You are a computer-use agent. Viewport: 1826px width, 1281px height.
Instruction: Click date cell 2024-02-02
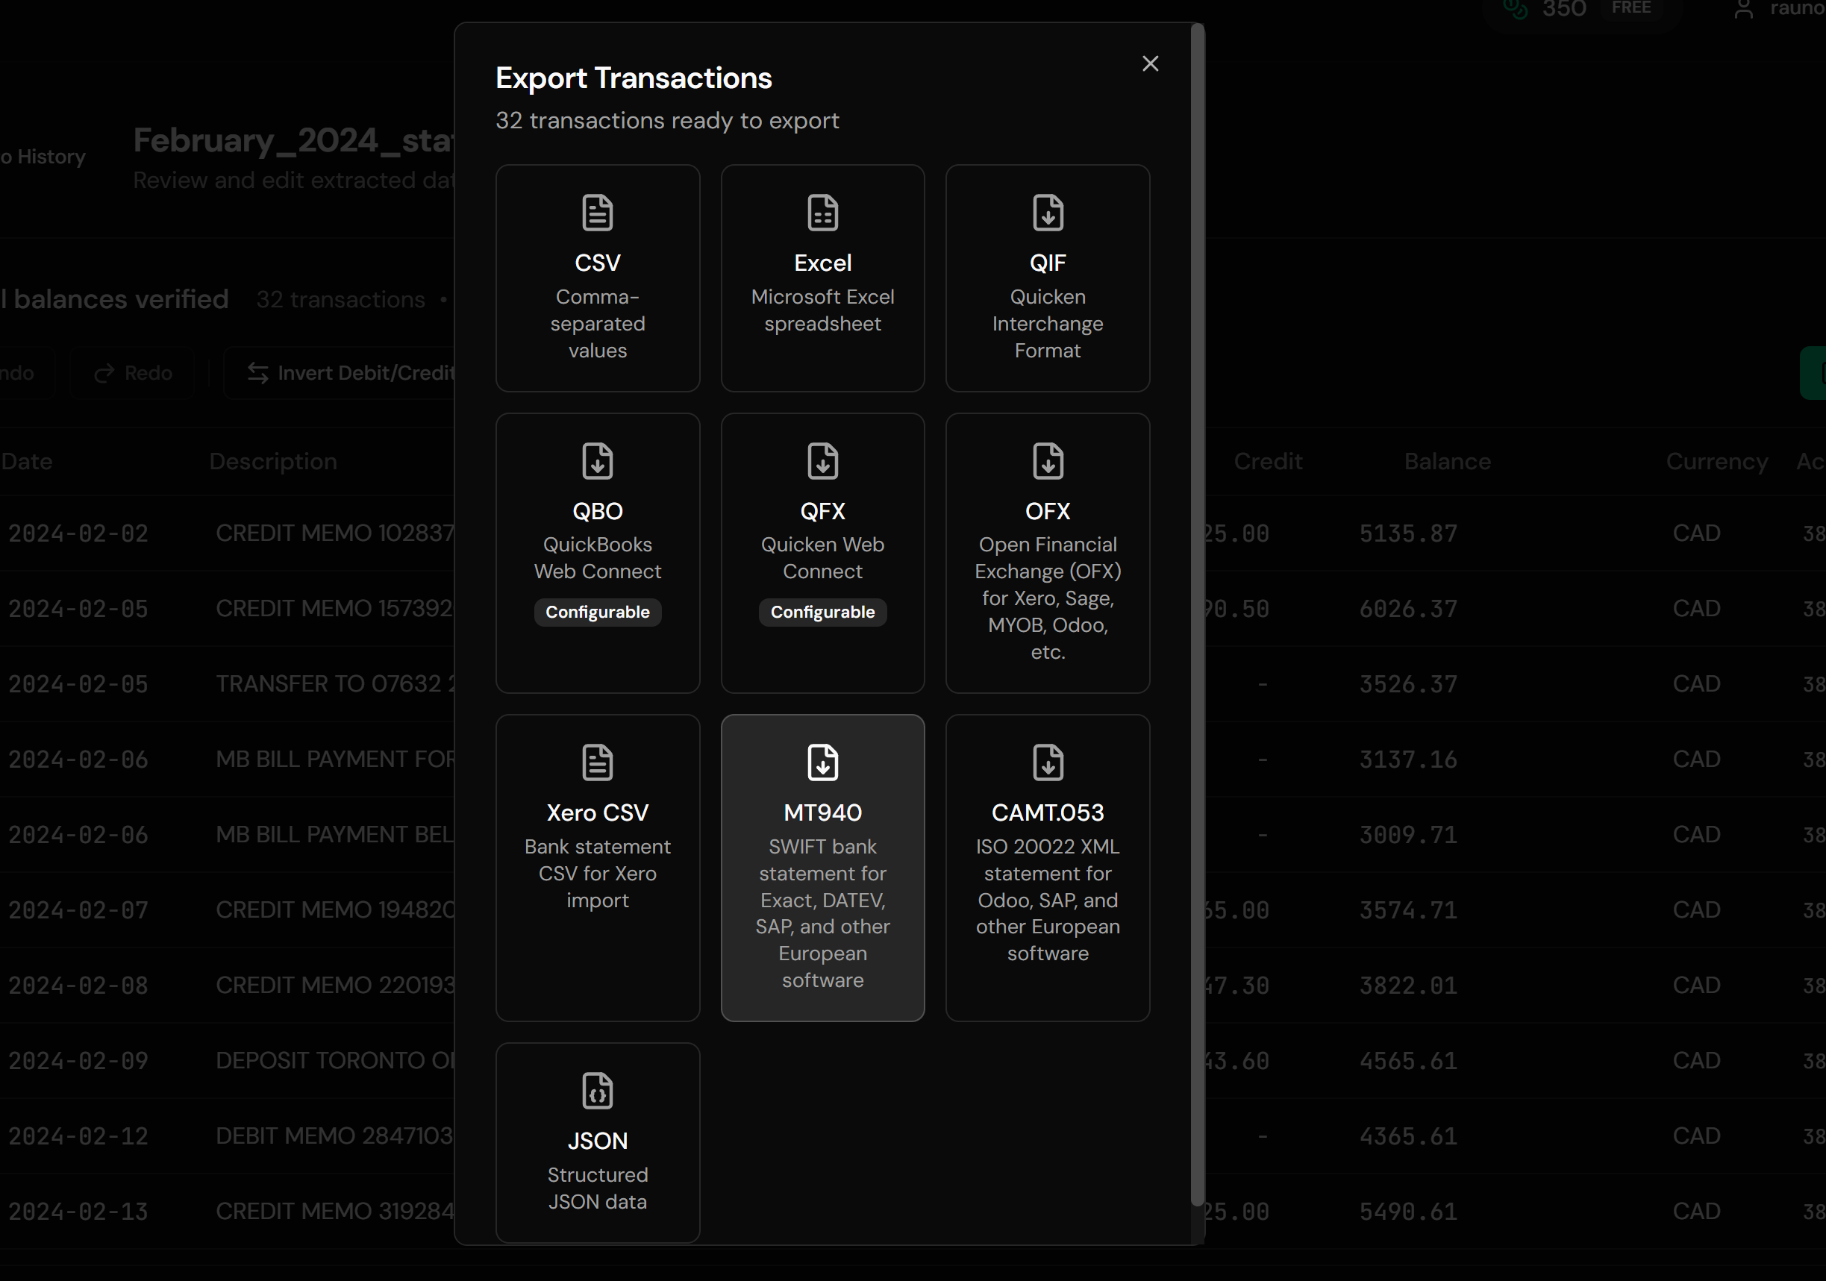pos(78,533)
